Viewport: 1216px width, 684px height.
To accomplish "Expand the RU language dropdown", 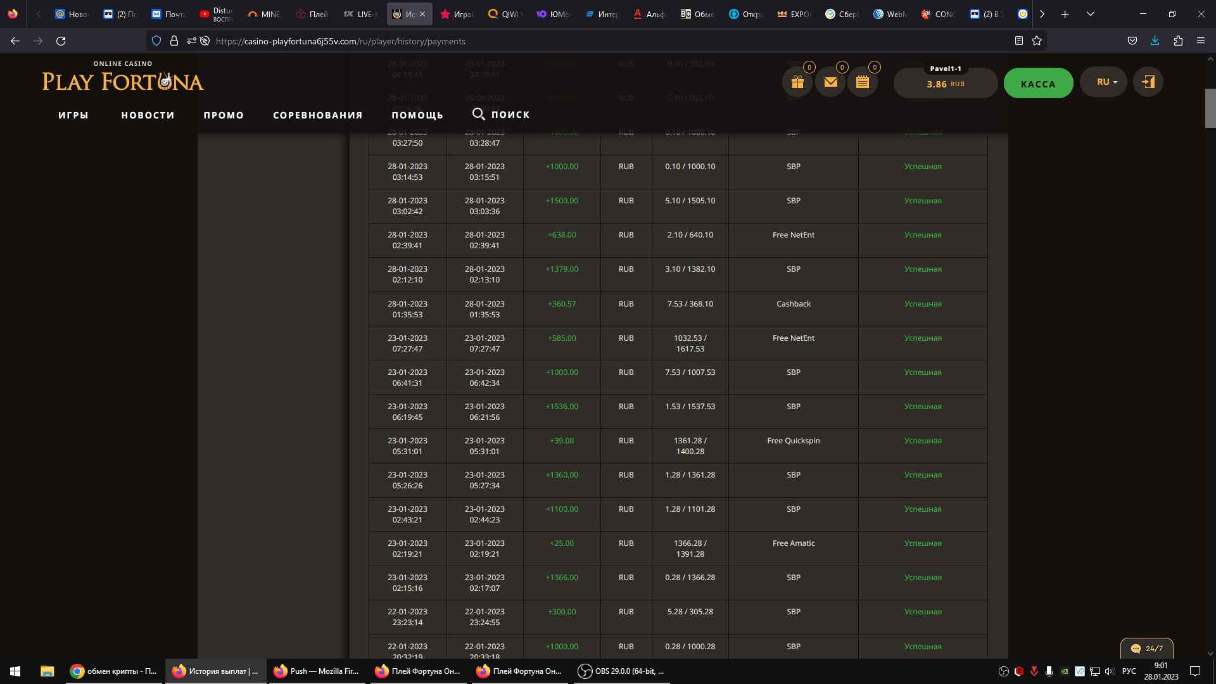I will [x=1103, y=82].
